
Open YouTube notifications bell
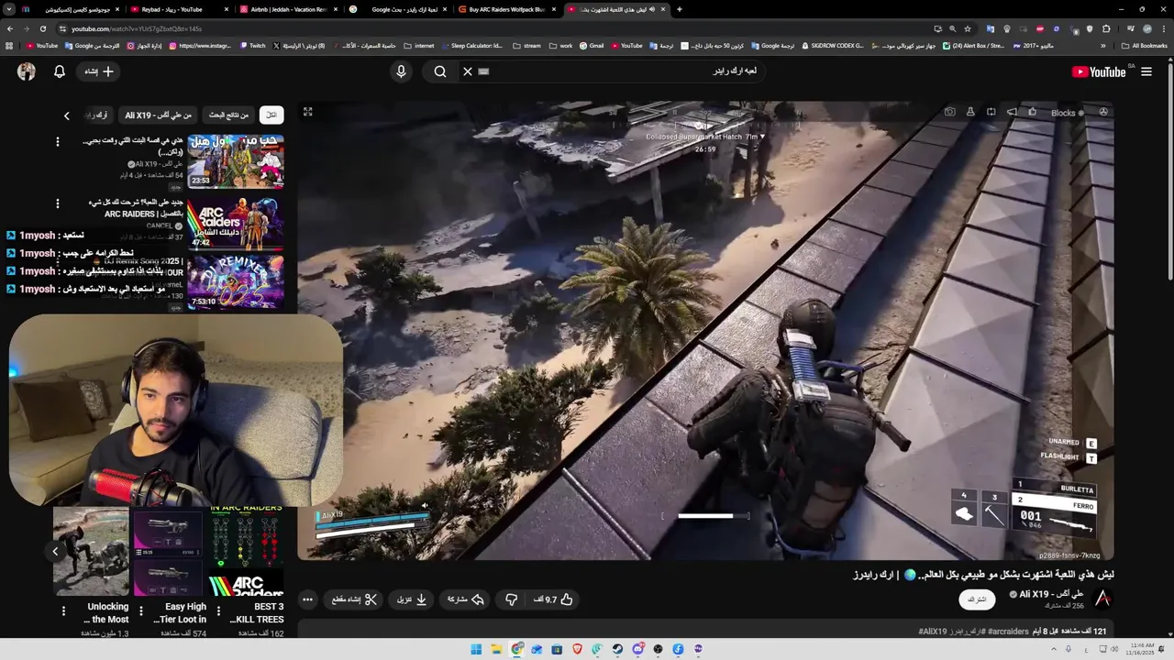click(60, 71)
